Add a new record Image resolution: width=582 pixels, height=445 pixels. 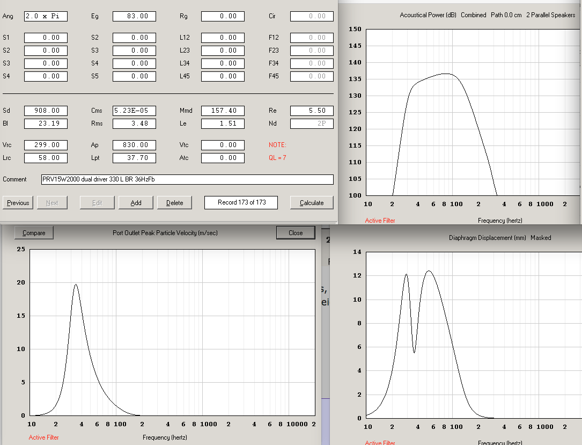[x=136, y=203]
